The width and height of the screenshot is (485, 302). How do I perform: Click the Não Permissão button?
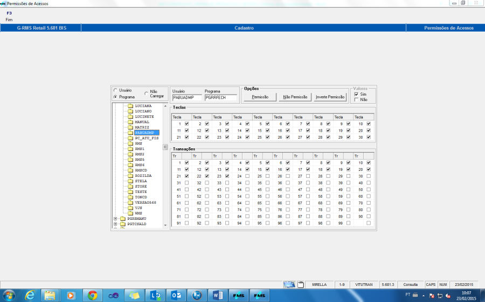tap(295, 97)
